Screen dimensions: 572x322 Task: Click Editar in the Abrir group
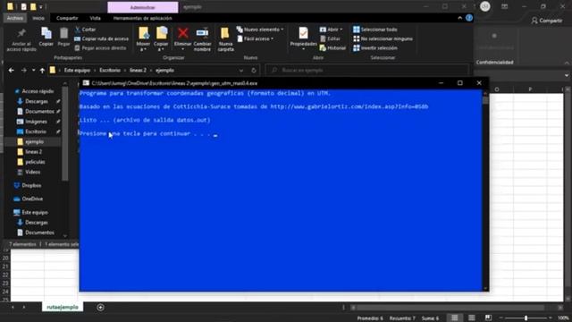pyautogui.click(x=330, y=38)
